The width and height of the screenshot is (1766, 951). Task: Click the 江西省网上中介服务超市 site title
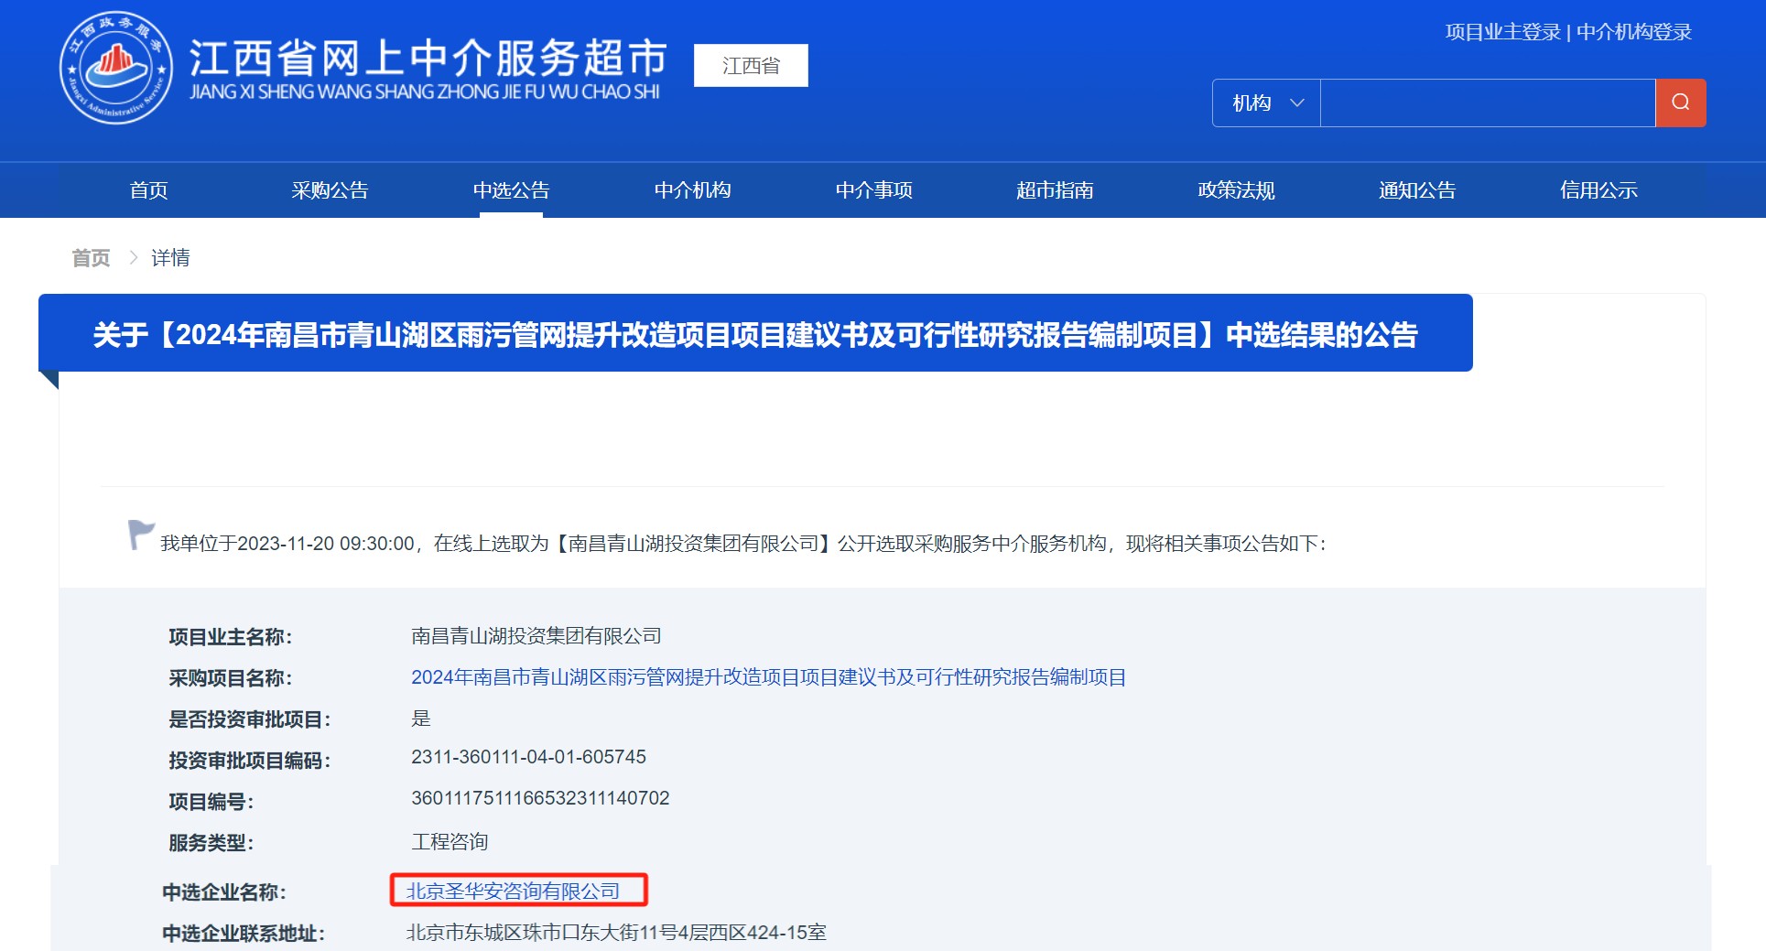point(428,58)
